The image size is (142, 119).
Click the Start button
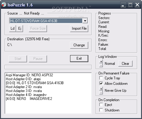tap(18, 59)
